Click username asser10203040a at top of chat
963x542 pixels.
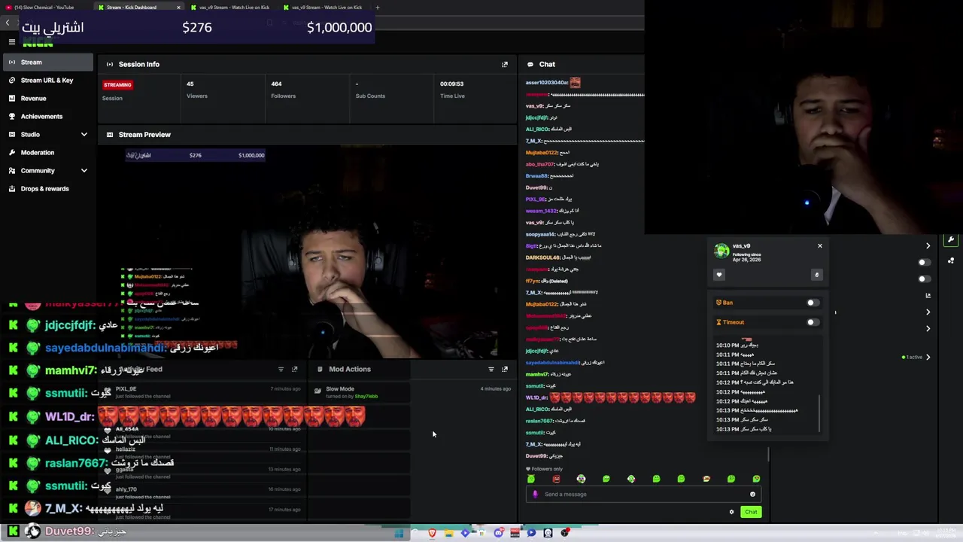546,83
